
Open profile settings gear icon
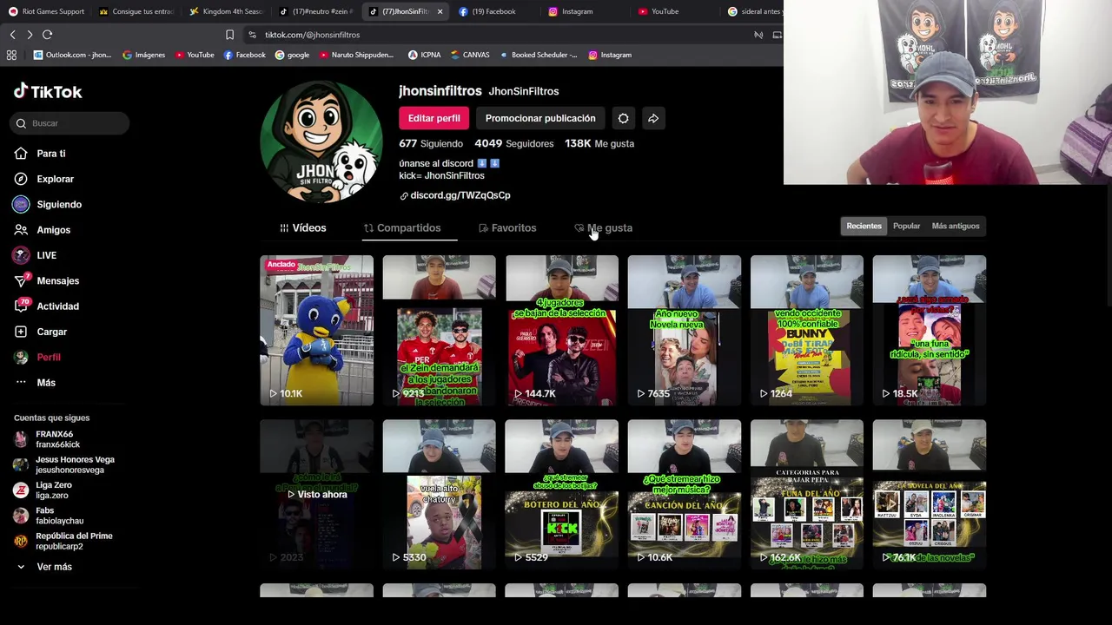pyautogui.click(x=623, y=118)
